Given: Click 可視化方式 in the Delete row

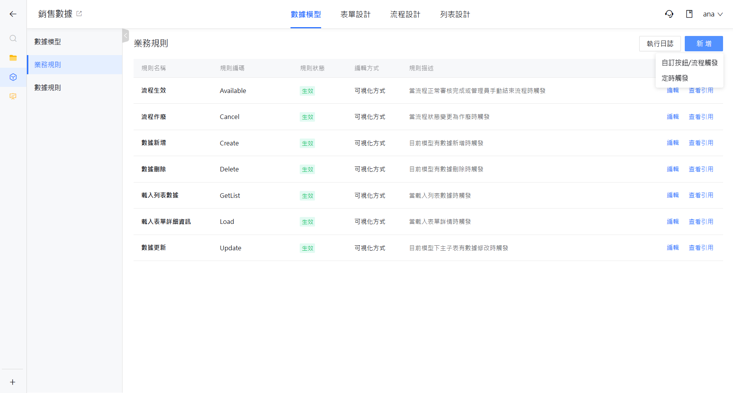Looking at the screenshot, I should 370,169.
